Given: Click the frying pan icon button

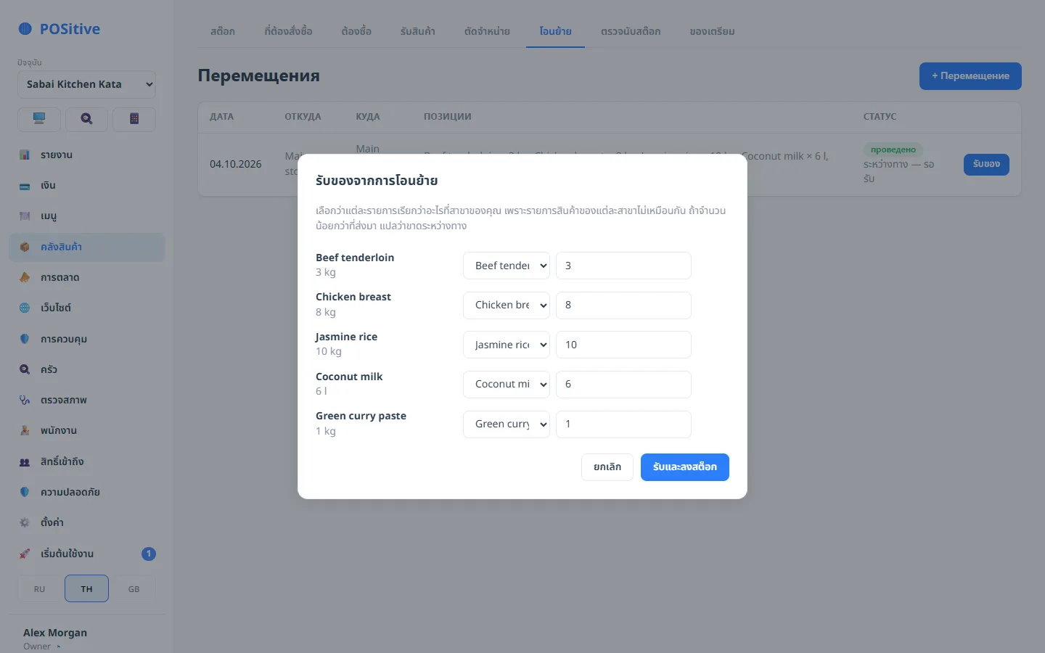Looking at the screenshot, I should click(x=86, y=119).
